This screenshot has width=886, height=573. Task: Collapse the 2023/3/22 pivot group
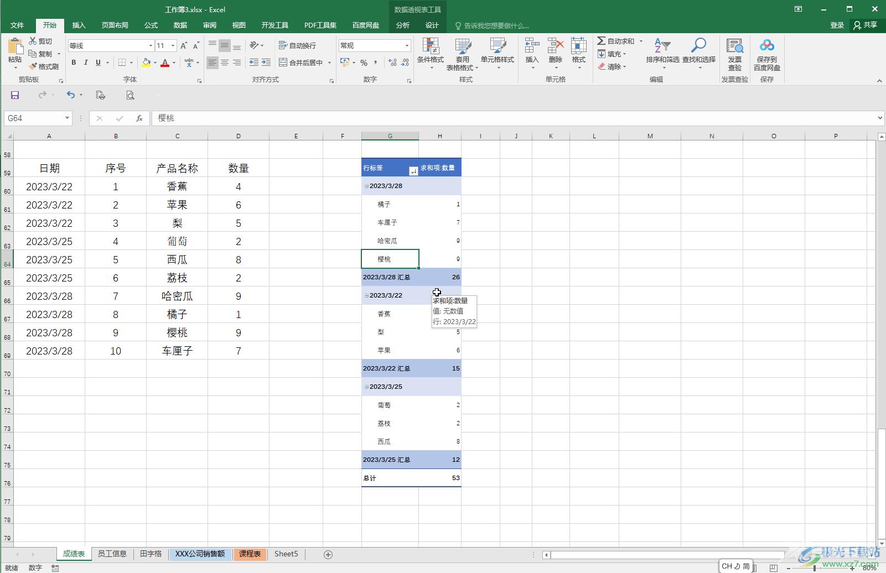tap(366, 295)
